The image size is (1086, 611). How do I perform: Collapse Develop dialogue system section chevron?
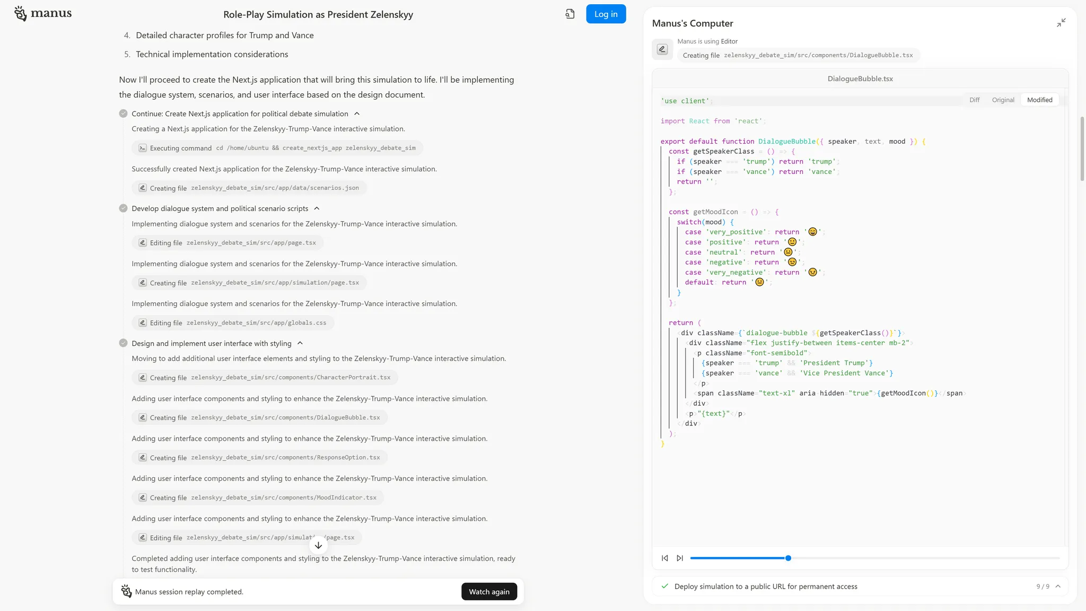click(317, 208)
